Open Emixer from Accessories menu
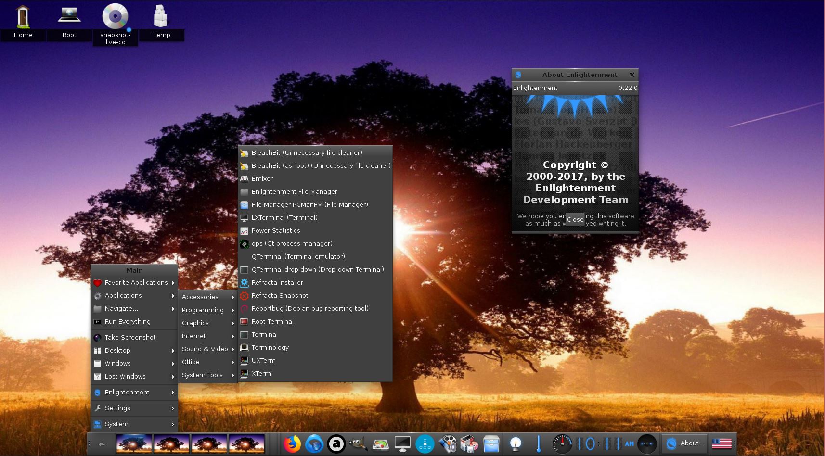 [315, 178]
